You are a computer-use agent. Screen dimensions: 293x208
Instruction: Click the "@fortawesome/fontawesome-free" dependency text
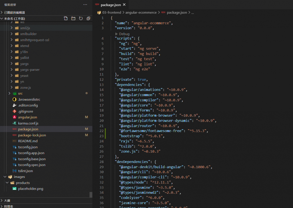[x=151, y=131]
